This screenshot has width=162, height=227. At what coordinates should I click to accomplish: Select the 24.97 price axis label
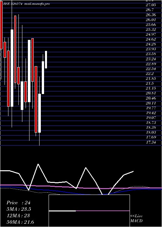pyautogui.click(x=151, y=34)
